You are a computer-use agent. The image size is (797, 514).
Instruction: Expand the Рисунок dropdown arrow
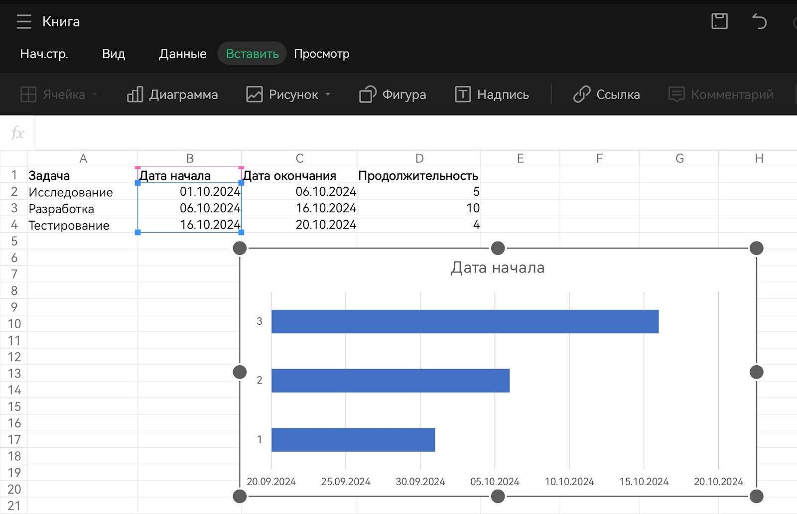(328, 95)
